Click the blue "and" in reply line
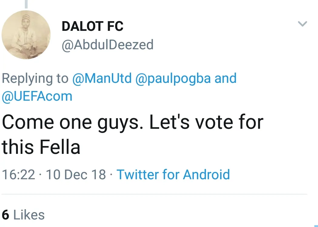Viewport: 318px width, 227px height. pos(226,79)
